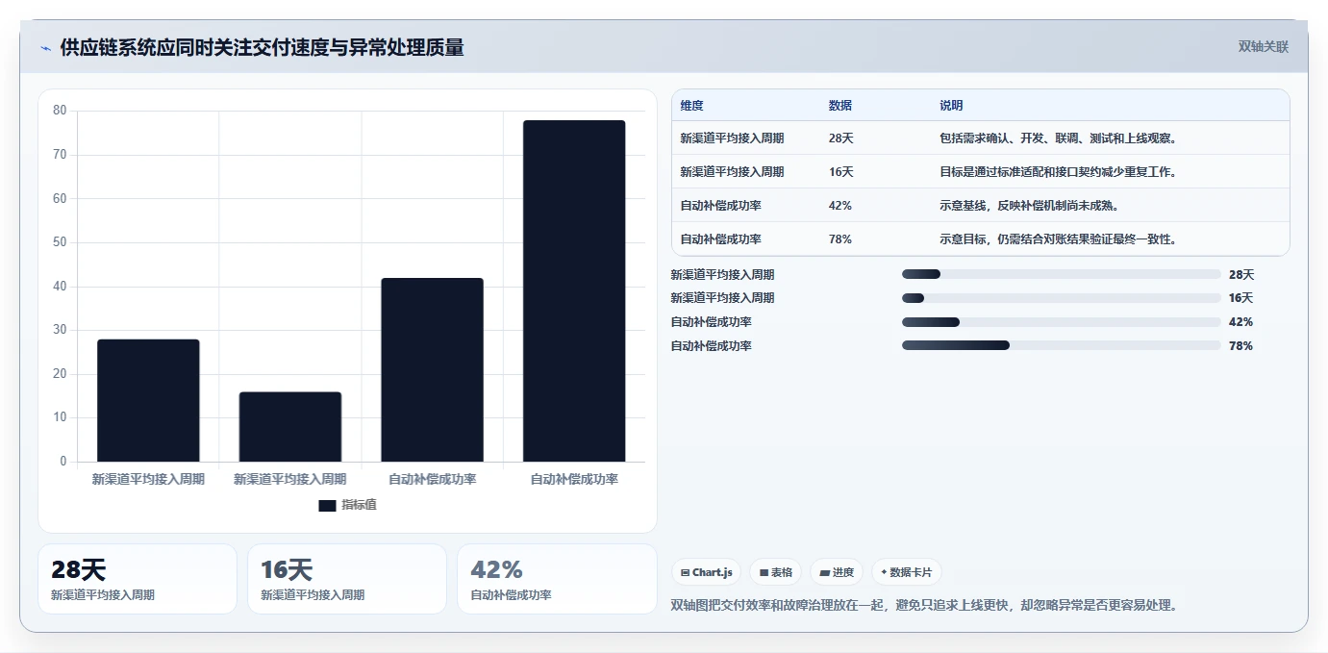1328x653 pixels.
Task: Click the progress bar labeled 28天
Action: (x=1061, y=274)
